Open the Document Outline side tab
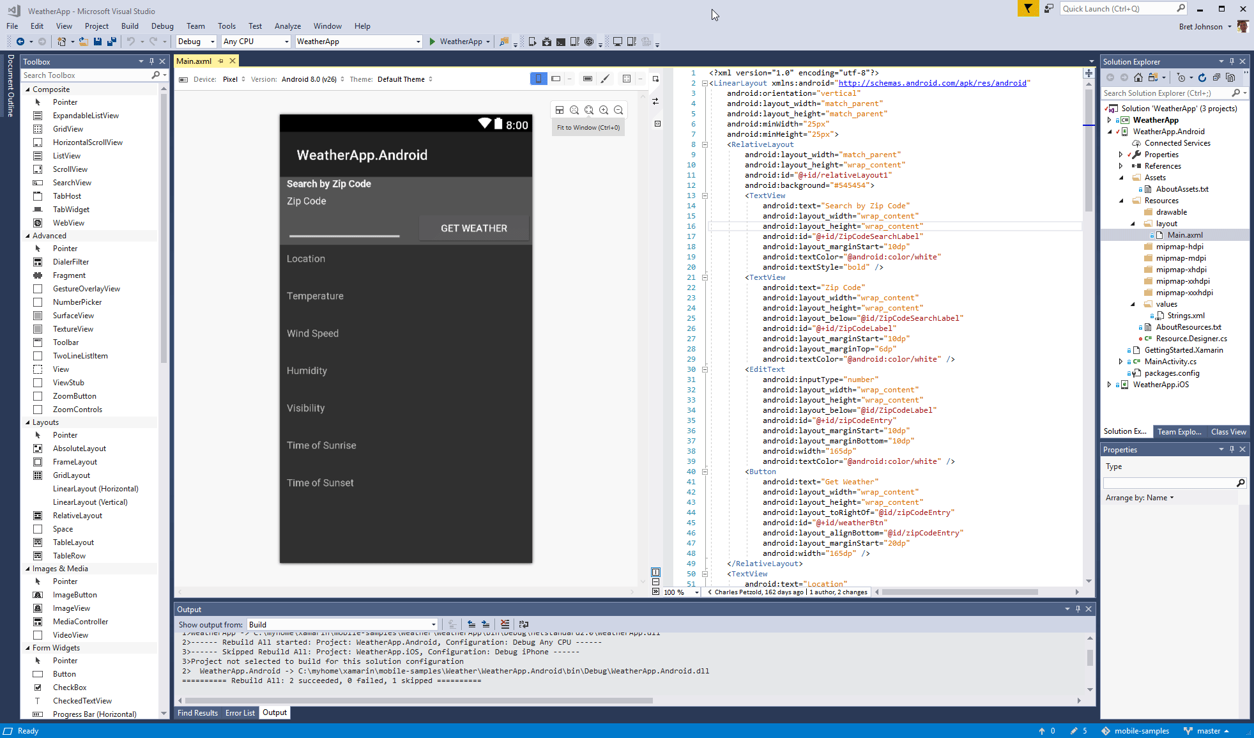 10,86
